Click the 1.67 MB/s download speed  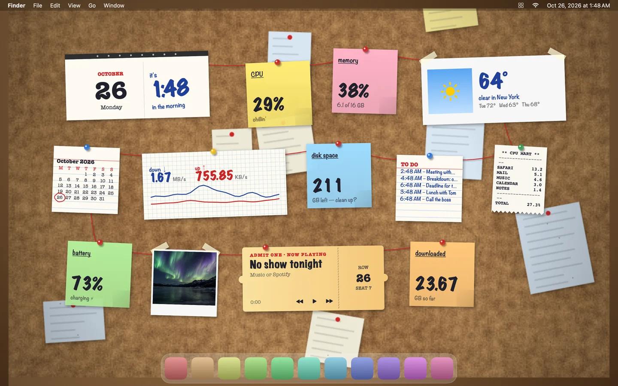(168, 177)
